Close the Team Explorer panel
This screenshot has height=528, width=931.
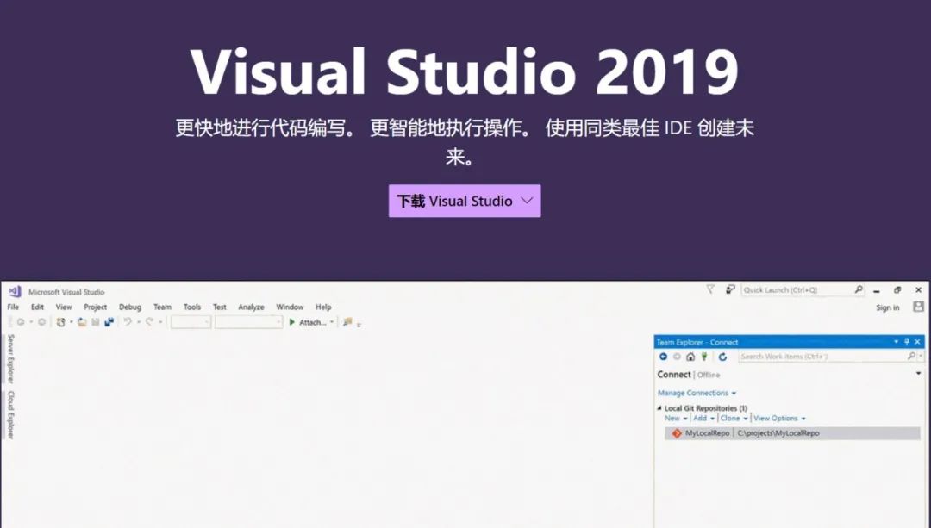(917, 342)
